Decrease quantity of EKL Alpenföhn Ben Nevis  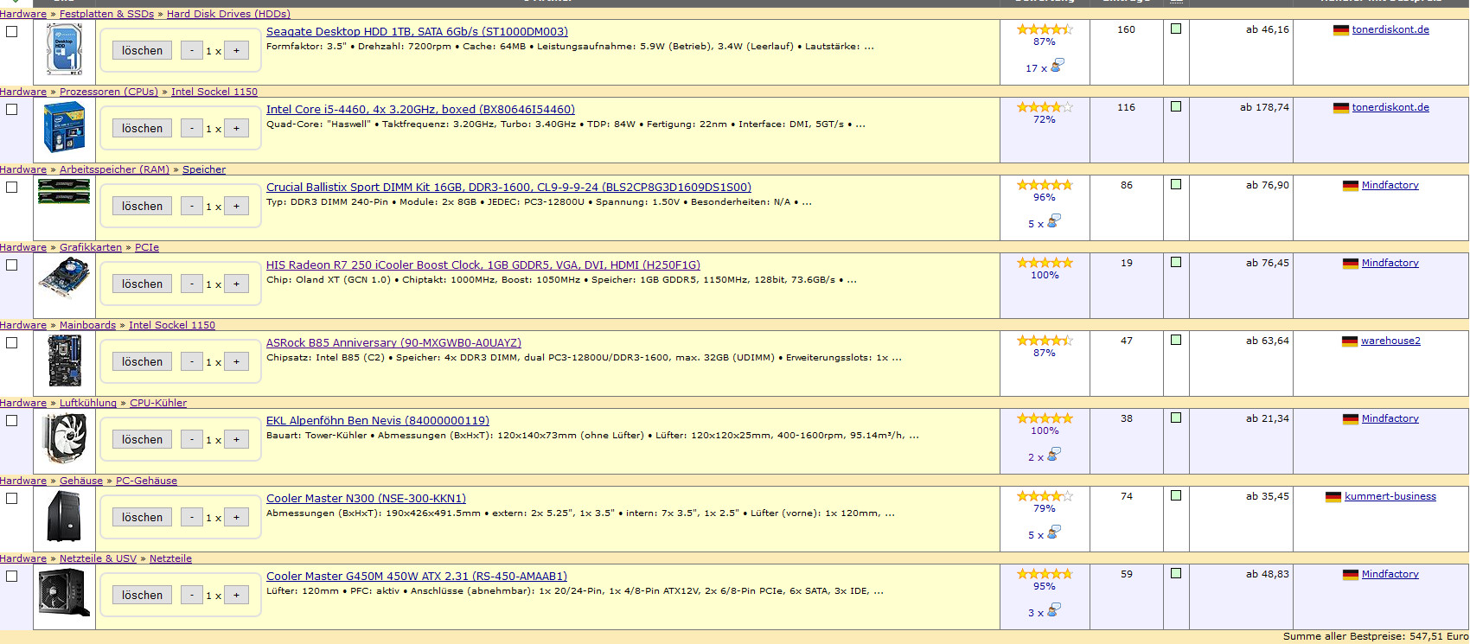[192, 439]
